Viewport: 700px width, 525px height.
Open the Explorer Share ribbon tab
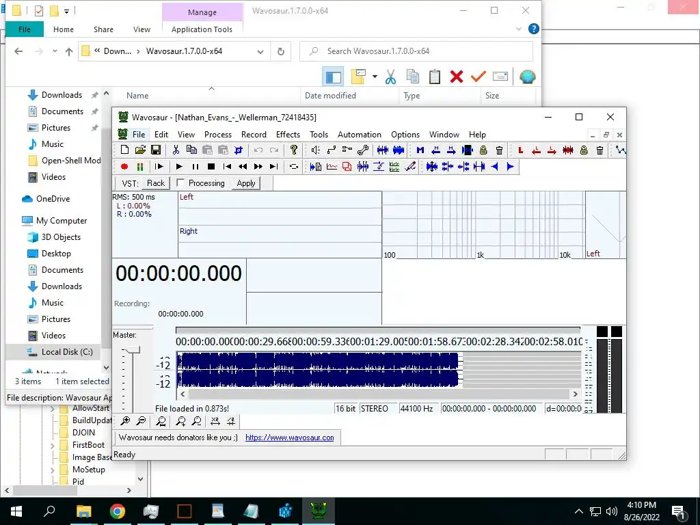pyautogui.click(x=103, y=29)
